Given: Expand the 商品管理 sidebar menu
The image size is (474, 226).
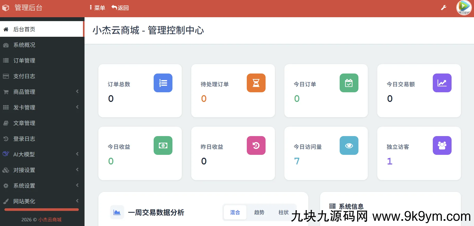Looking at the screenshot, I should (x=42, y=92).
